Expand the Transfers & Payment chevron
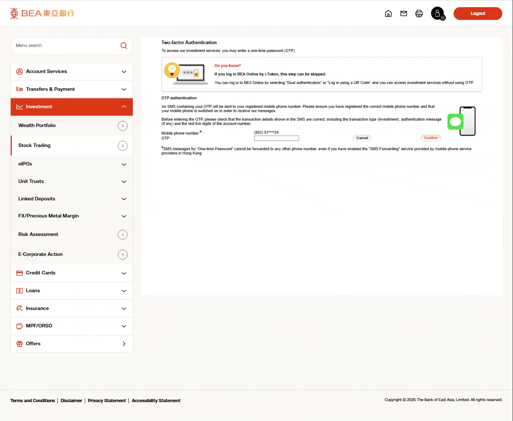Screen dimensions: 513x421 pyautogui.click(x=124, y=89)
